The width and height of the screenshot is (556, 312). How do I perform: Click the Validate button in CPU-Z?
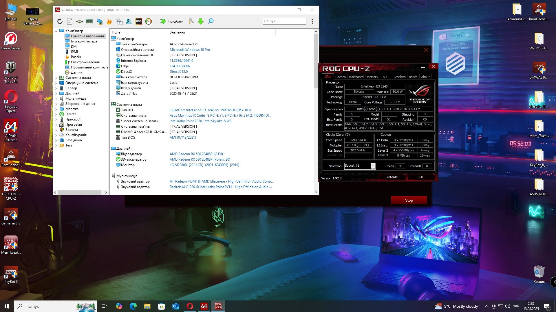pos(392,177)
